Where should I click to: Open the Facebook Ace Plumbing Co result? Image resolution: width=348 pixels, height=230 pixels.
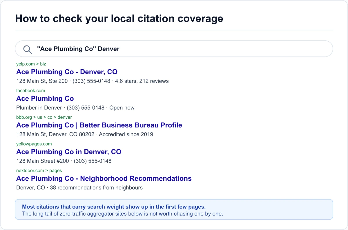(45, 98)
